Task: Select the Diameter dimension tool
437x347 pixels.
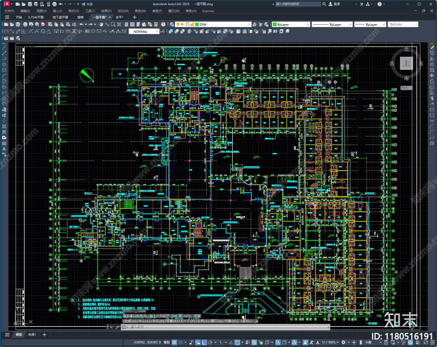Action: coord(43,31)
